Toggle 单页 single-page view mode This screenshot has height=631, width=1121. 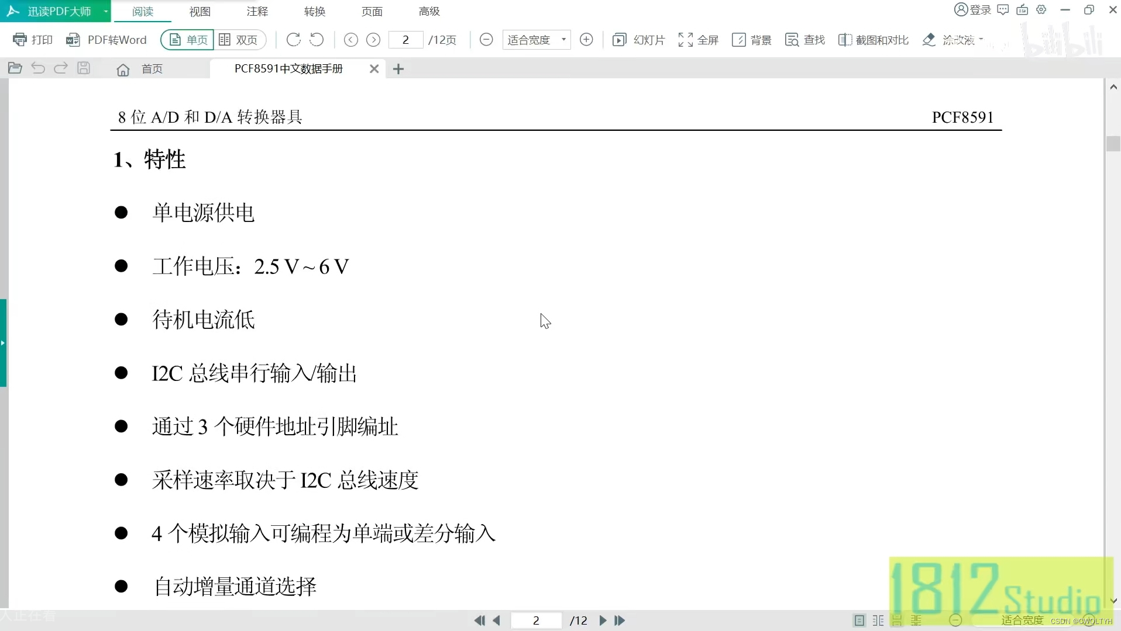tap(187, 40)
